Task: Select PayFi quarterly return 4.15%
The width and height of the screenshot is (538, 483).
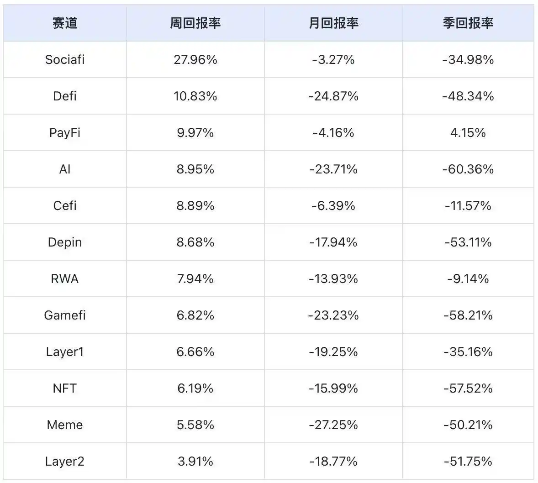Action: click(468, 132)
